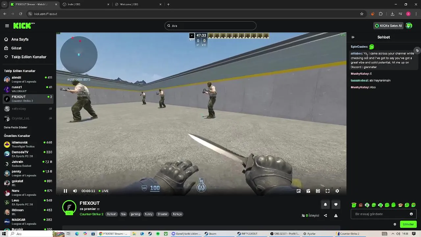Turn on notifications bell for F1EXOUT

pos(325,204)
